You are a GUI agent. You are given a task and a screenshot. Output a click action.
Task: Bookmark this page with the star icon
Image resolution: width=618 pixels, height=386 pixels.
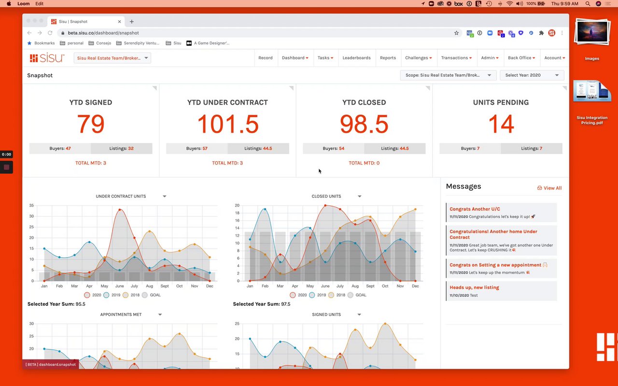click(456, 33)
